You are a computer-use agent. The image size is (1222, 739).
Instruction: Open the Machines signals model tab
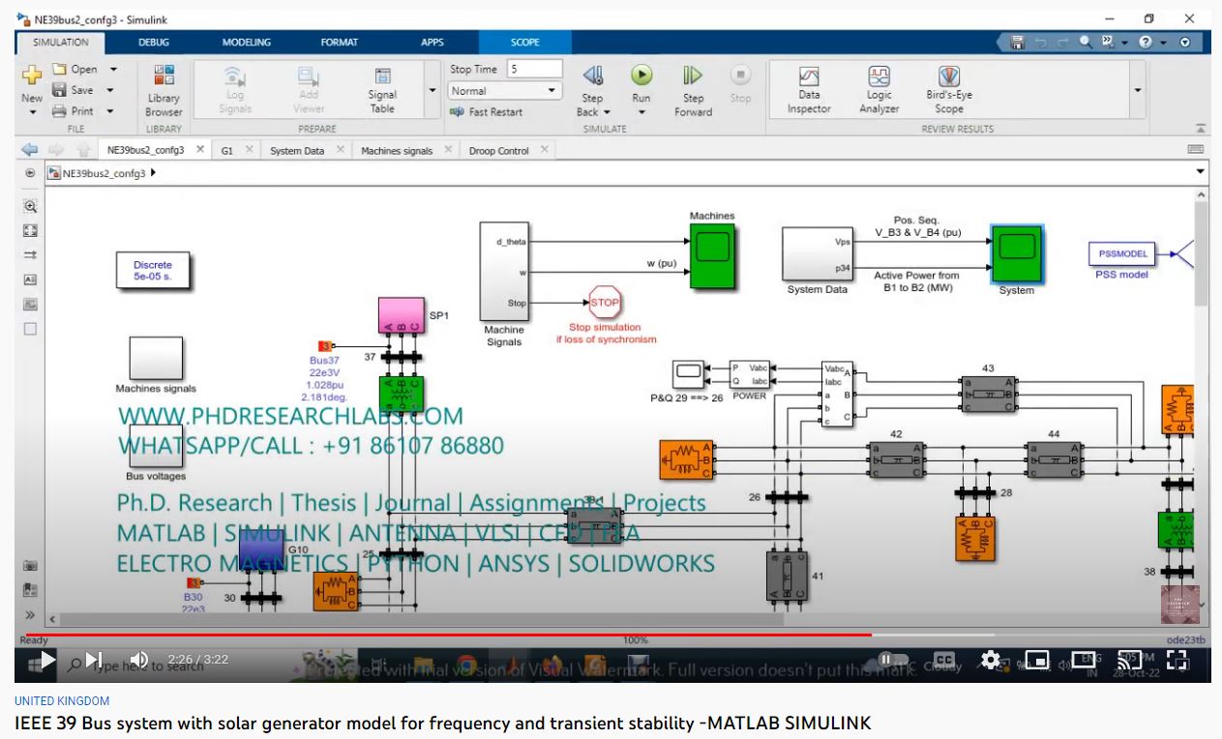[x=397, y=151]
